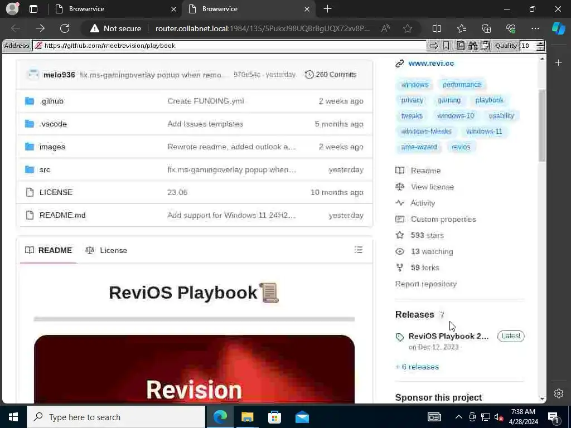Click the performance topic tag
The width and height of the screenshot is (571, 428).
pyautogui.click(x=462, y=85)
